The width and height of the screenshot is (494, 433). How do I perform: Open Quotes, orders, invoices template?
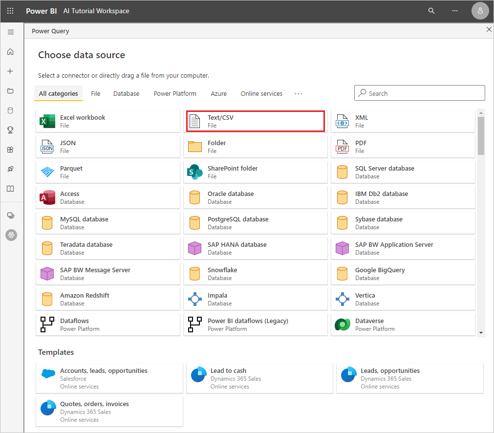point(109,411)
